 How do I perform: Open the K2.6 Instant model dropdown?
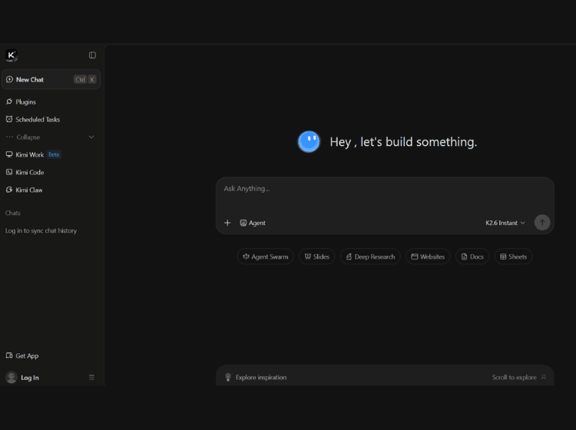point(505,223)
